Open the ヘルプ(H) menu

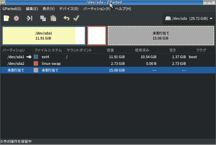click(x=123, y=9)
